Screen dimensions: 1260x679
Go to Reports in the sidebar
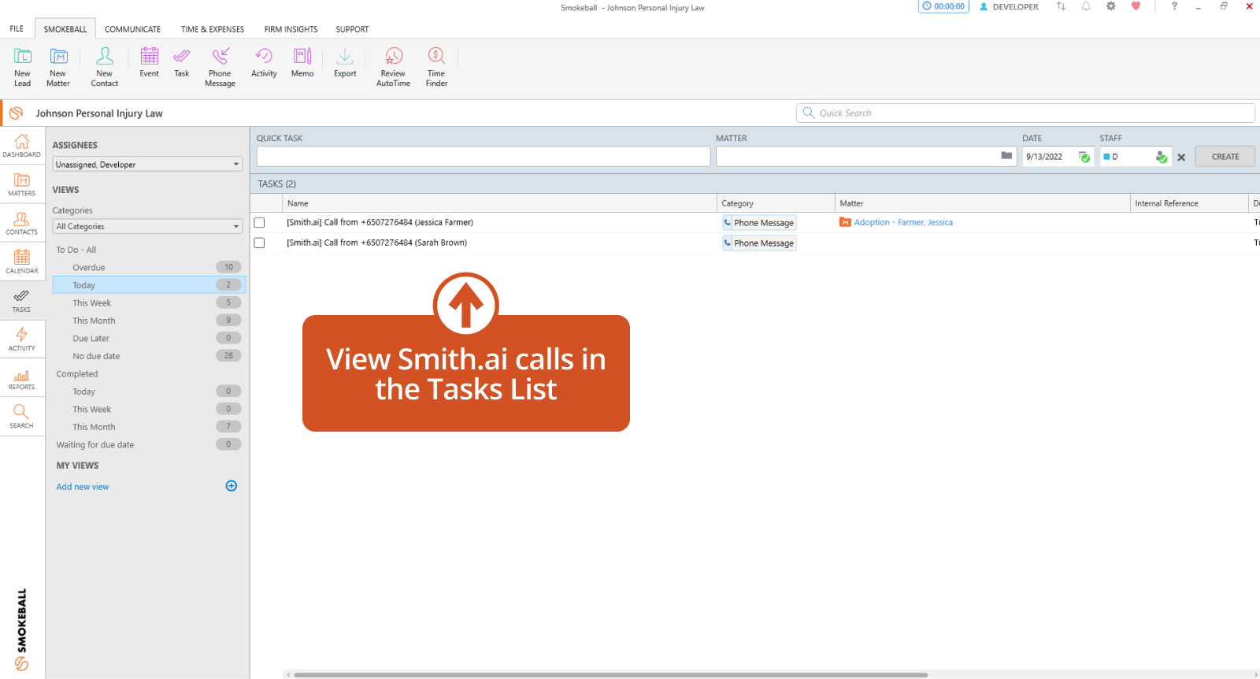click(x=22, y=380)
